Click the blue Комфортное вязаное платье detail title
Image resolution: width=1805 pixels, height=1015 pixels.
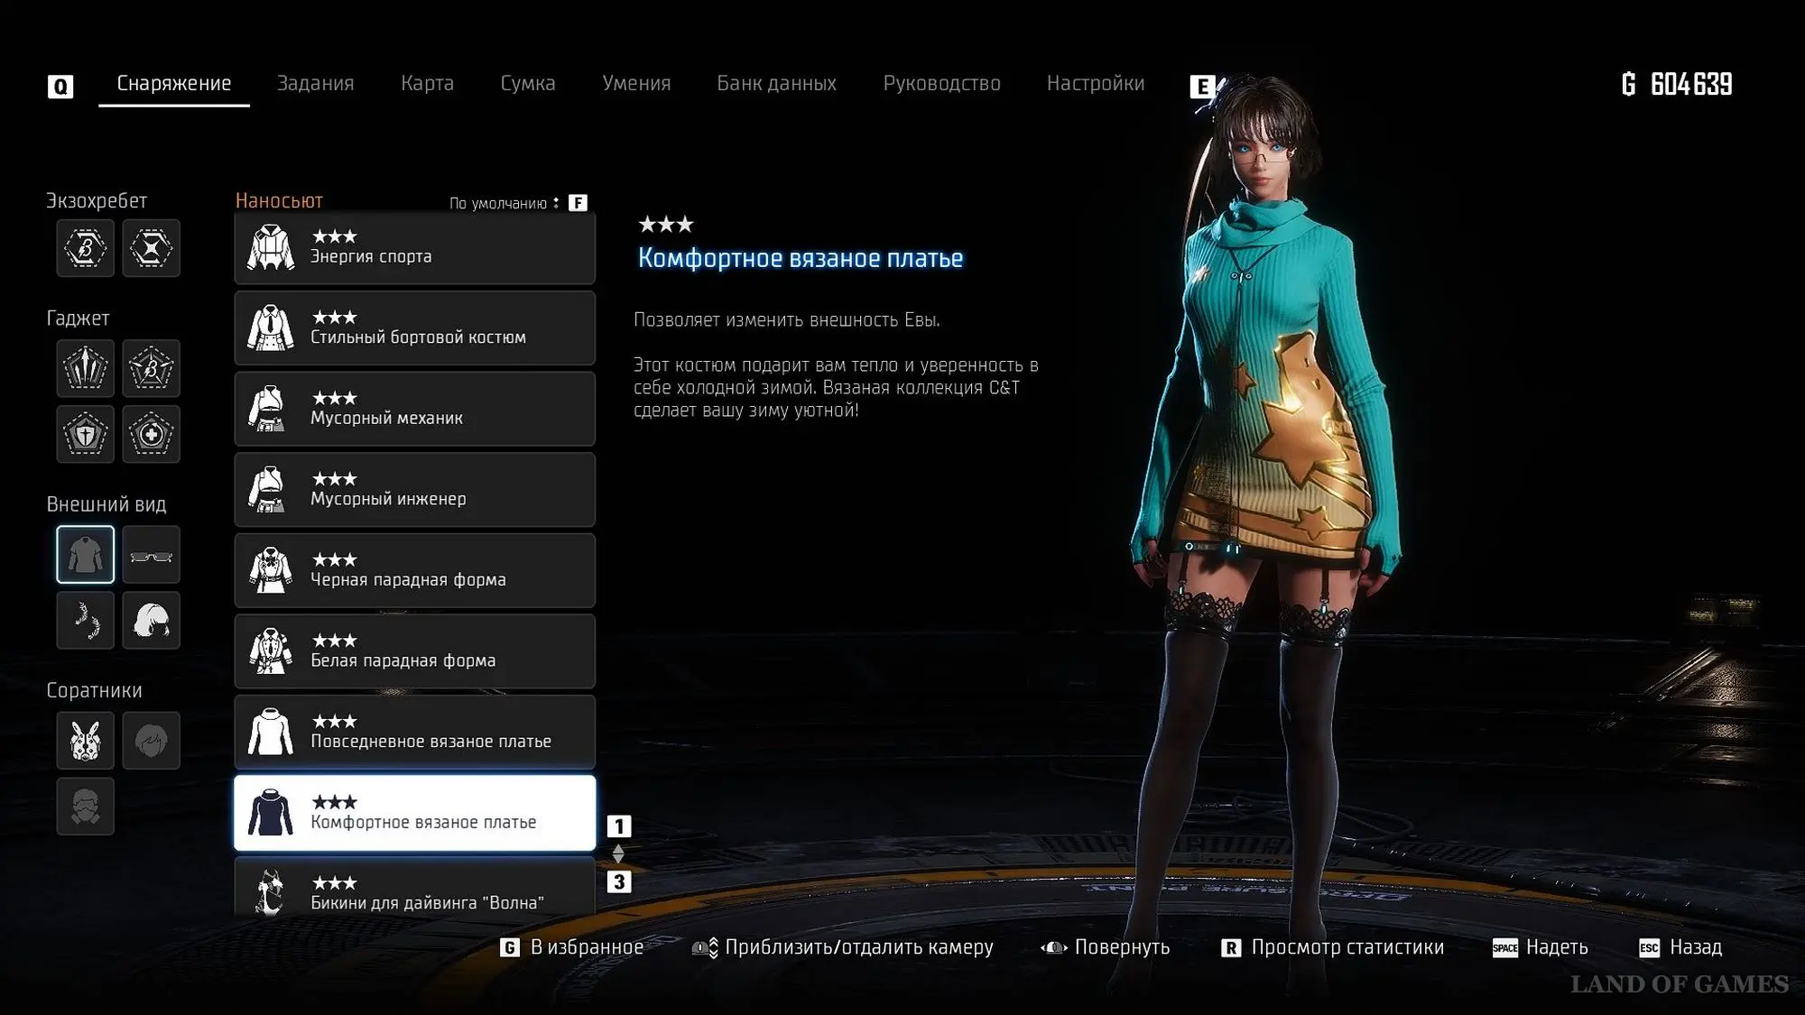tap(801, 258)
